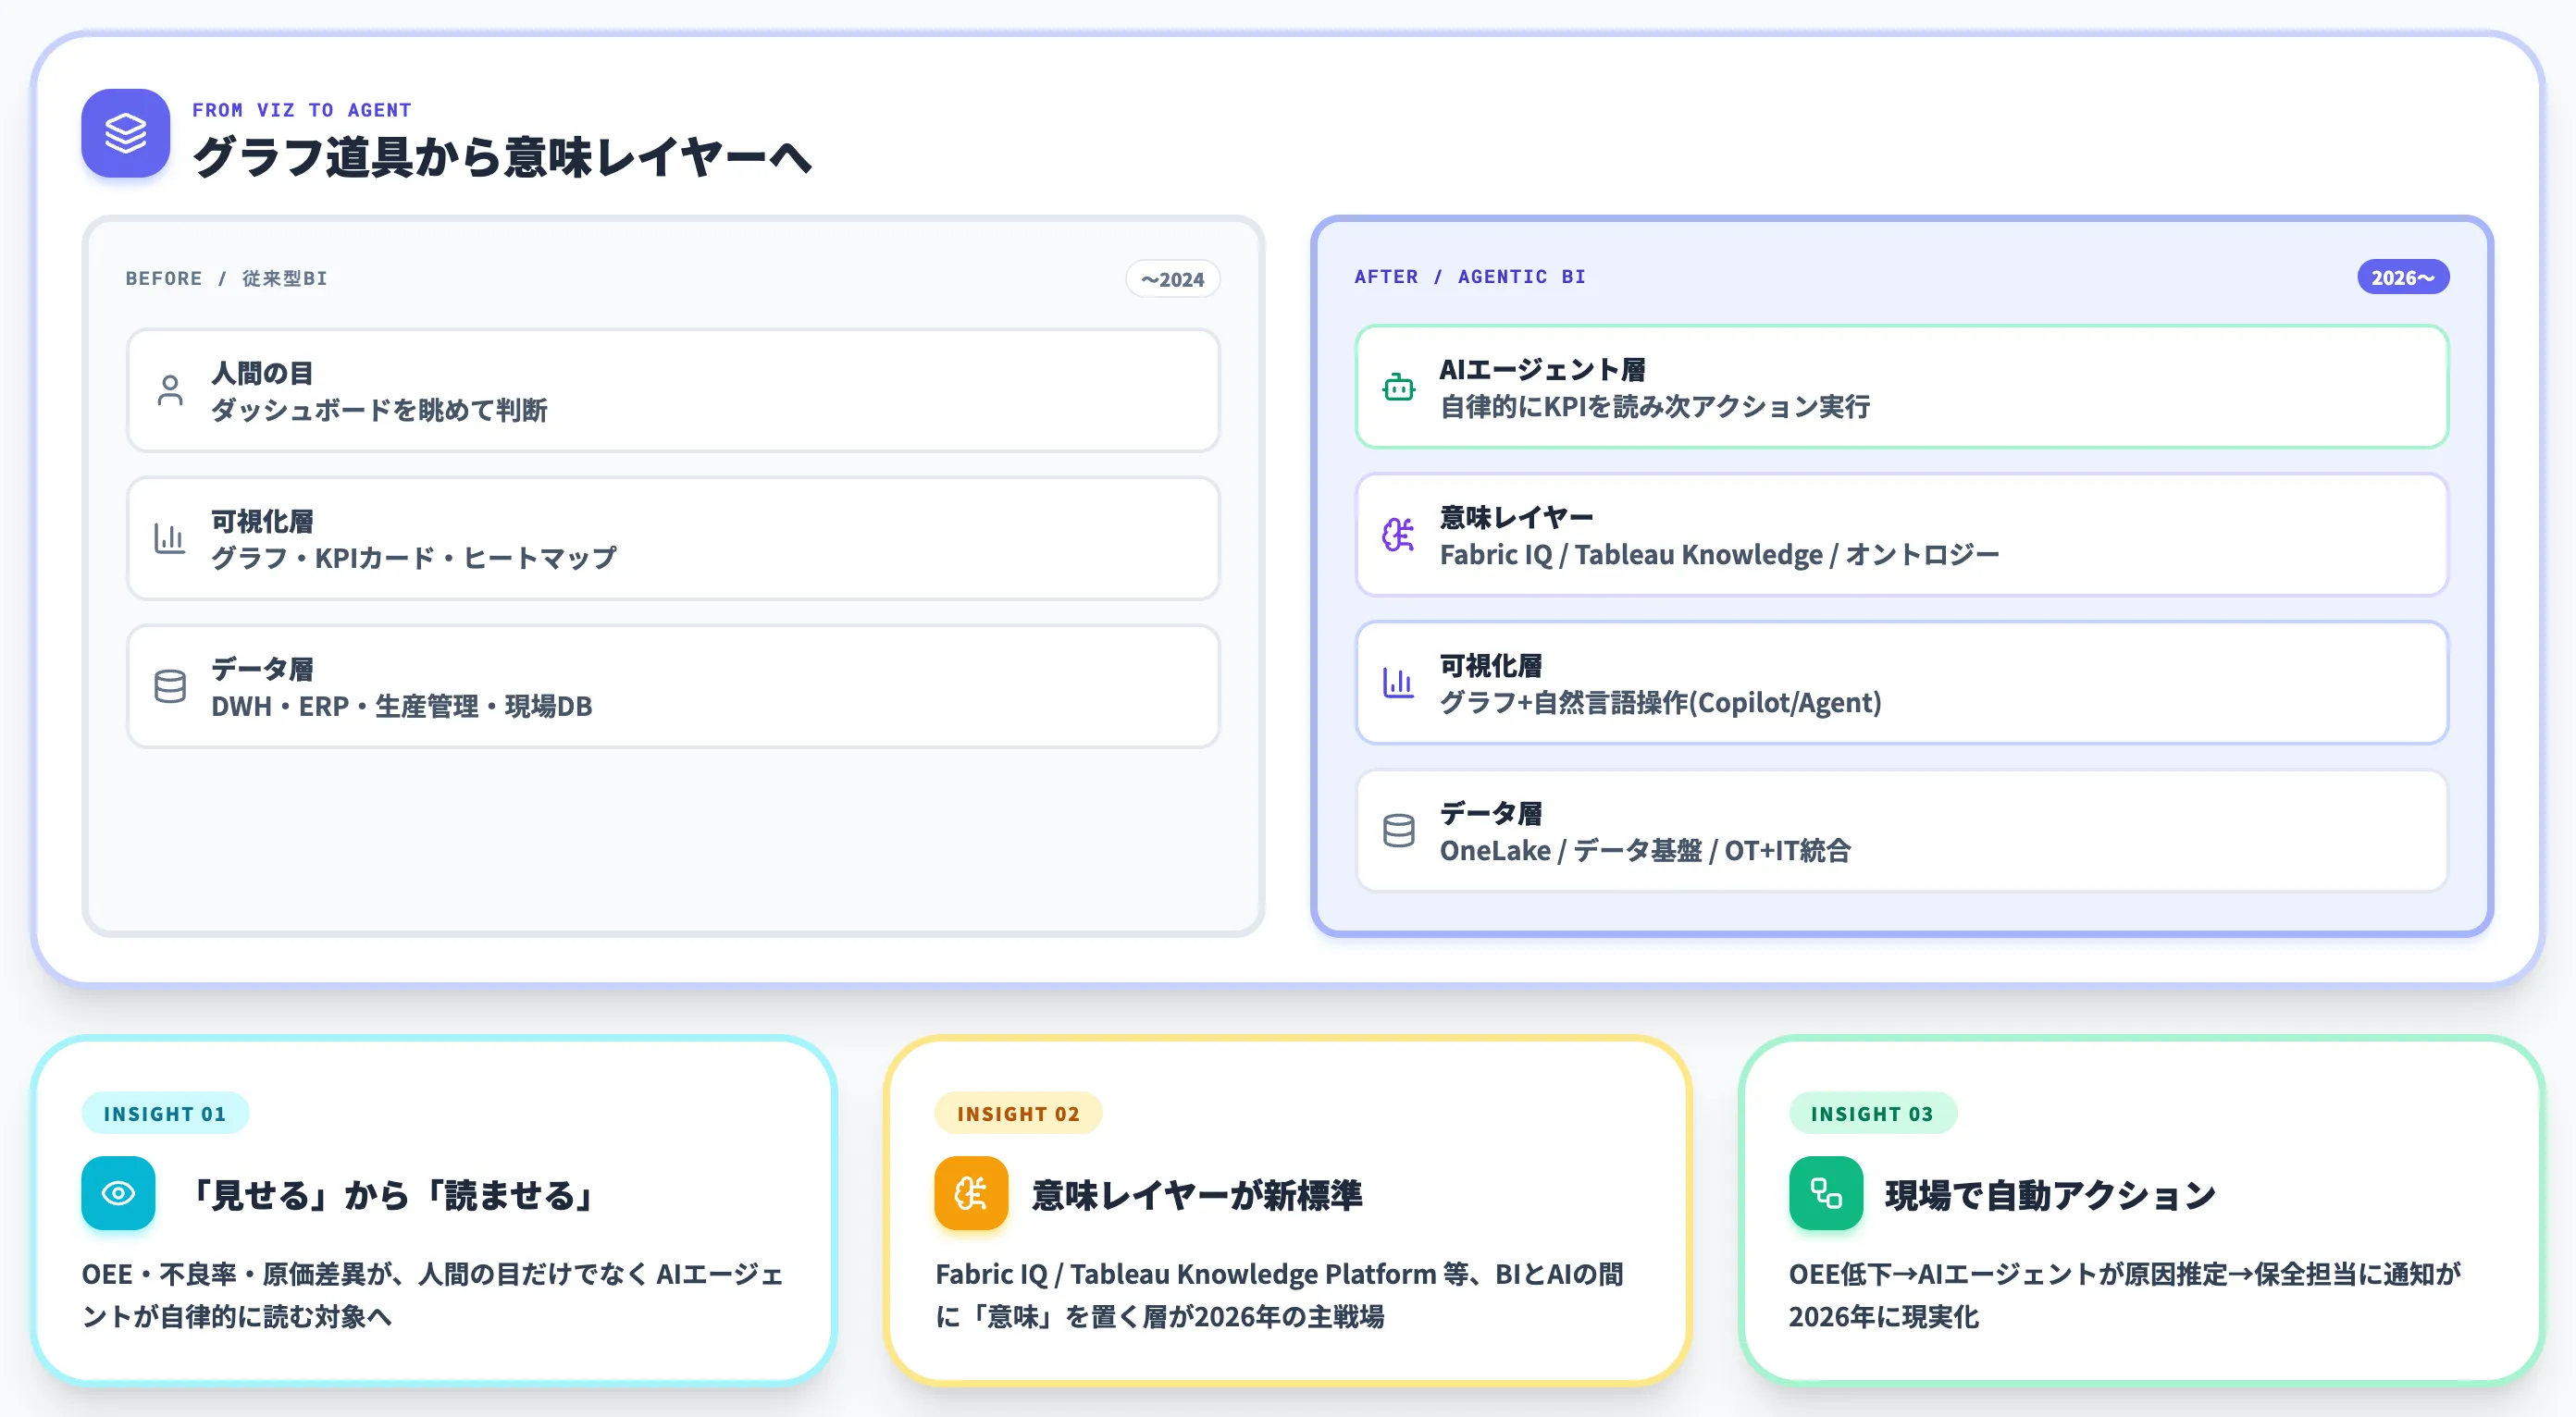Click the データ層 title in BEFORE panel
The height and width of the screenshot is (1417, 2576).
click(262, 670)
